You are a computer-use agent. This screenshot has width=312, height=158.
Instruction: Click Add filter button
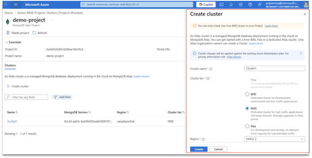click(62, 97)
